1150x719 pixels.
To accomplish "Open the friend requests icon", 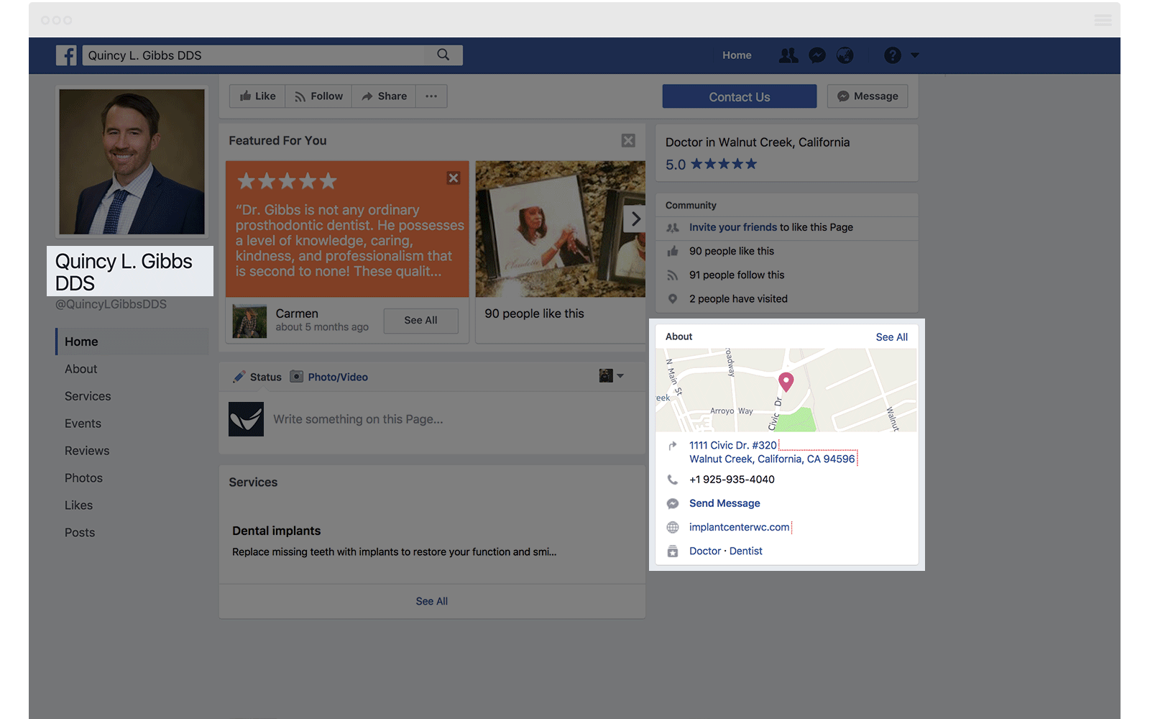I will point(788,55).
